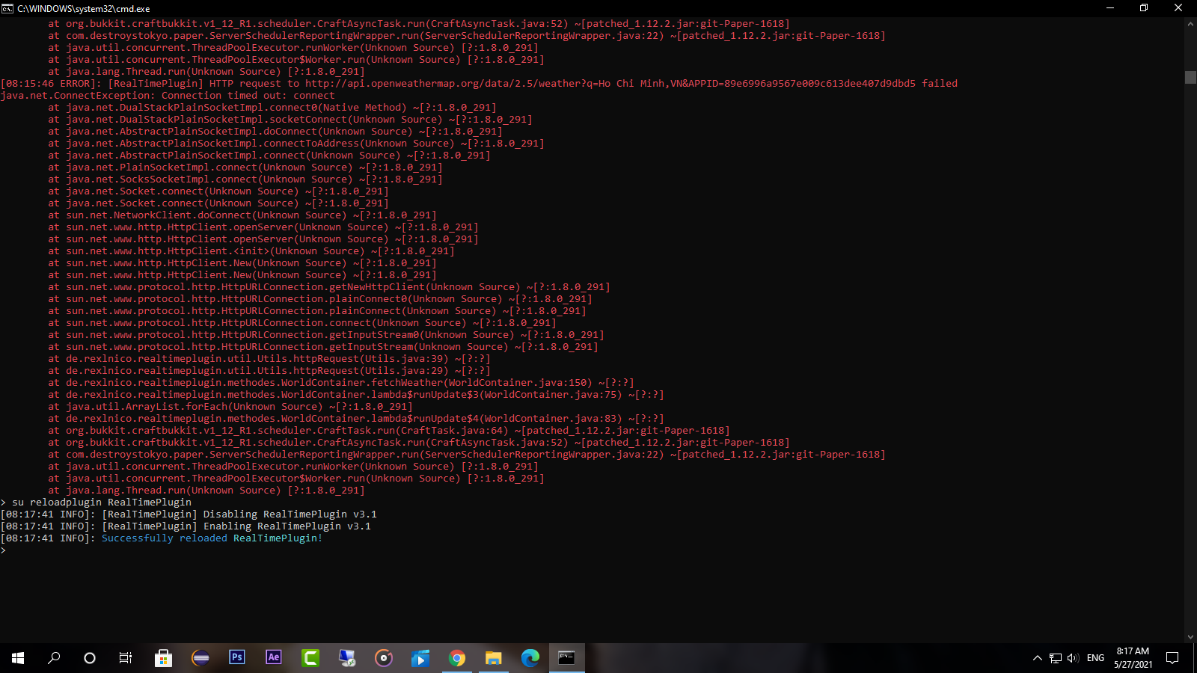Open the network status tray icon

[x=1055, y=658]
